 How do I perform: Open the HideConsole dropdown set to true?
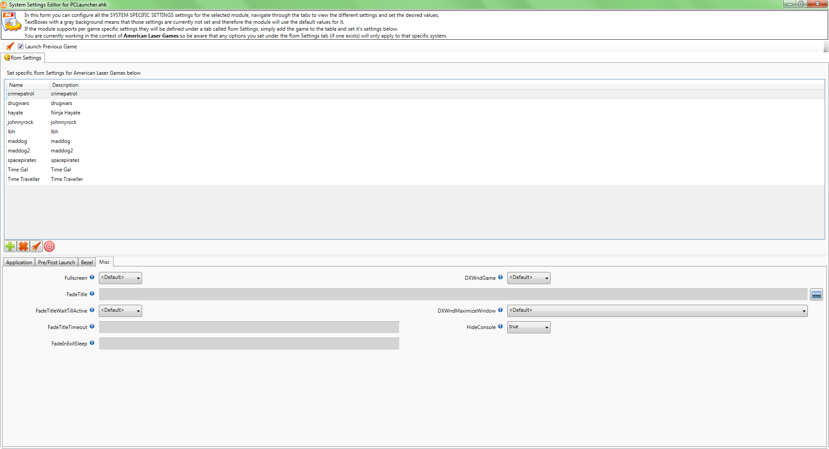528,327
